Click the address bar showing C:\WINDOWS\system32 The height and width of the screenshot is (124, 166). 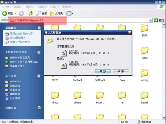[80, 20]
